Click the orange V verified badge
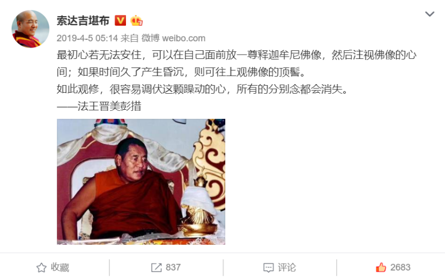The image size is (445, 278). point(120,20)
